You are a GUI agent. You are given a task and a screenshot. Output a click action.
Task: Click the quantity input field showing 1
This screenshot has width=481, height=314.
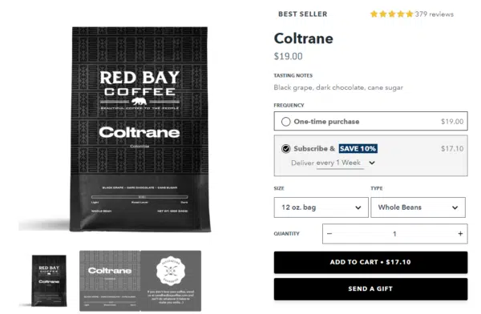(394, 234)
